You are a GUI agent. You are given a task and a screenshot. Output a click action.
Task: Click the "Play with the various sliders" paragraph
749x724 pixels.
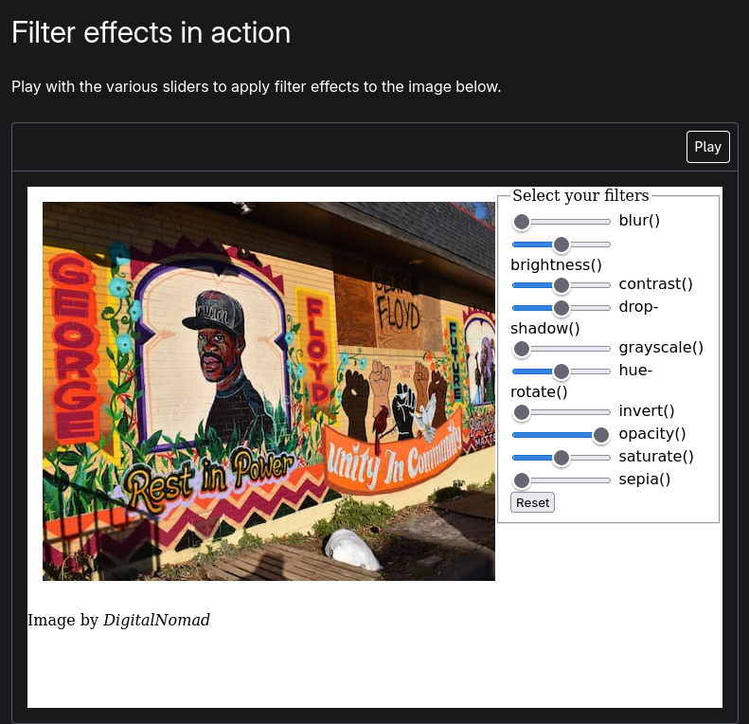(256, 87)
